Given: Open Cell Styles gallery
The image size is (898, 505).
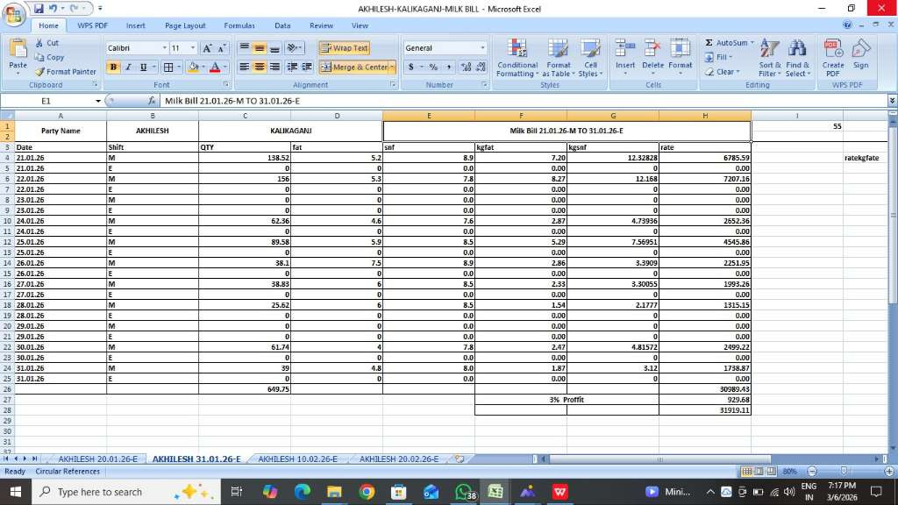Looking at the screenshot, I should (590, 58).
